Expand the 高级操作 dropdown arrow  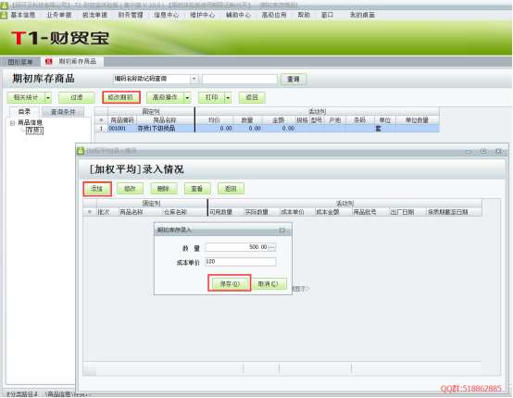187,97
